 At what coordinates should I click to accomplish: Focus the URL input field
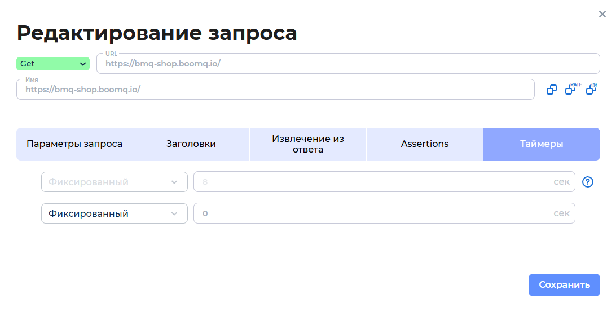tap(348, 64)
